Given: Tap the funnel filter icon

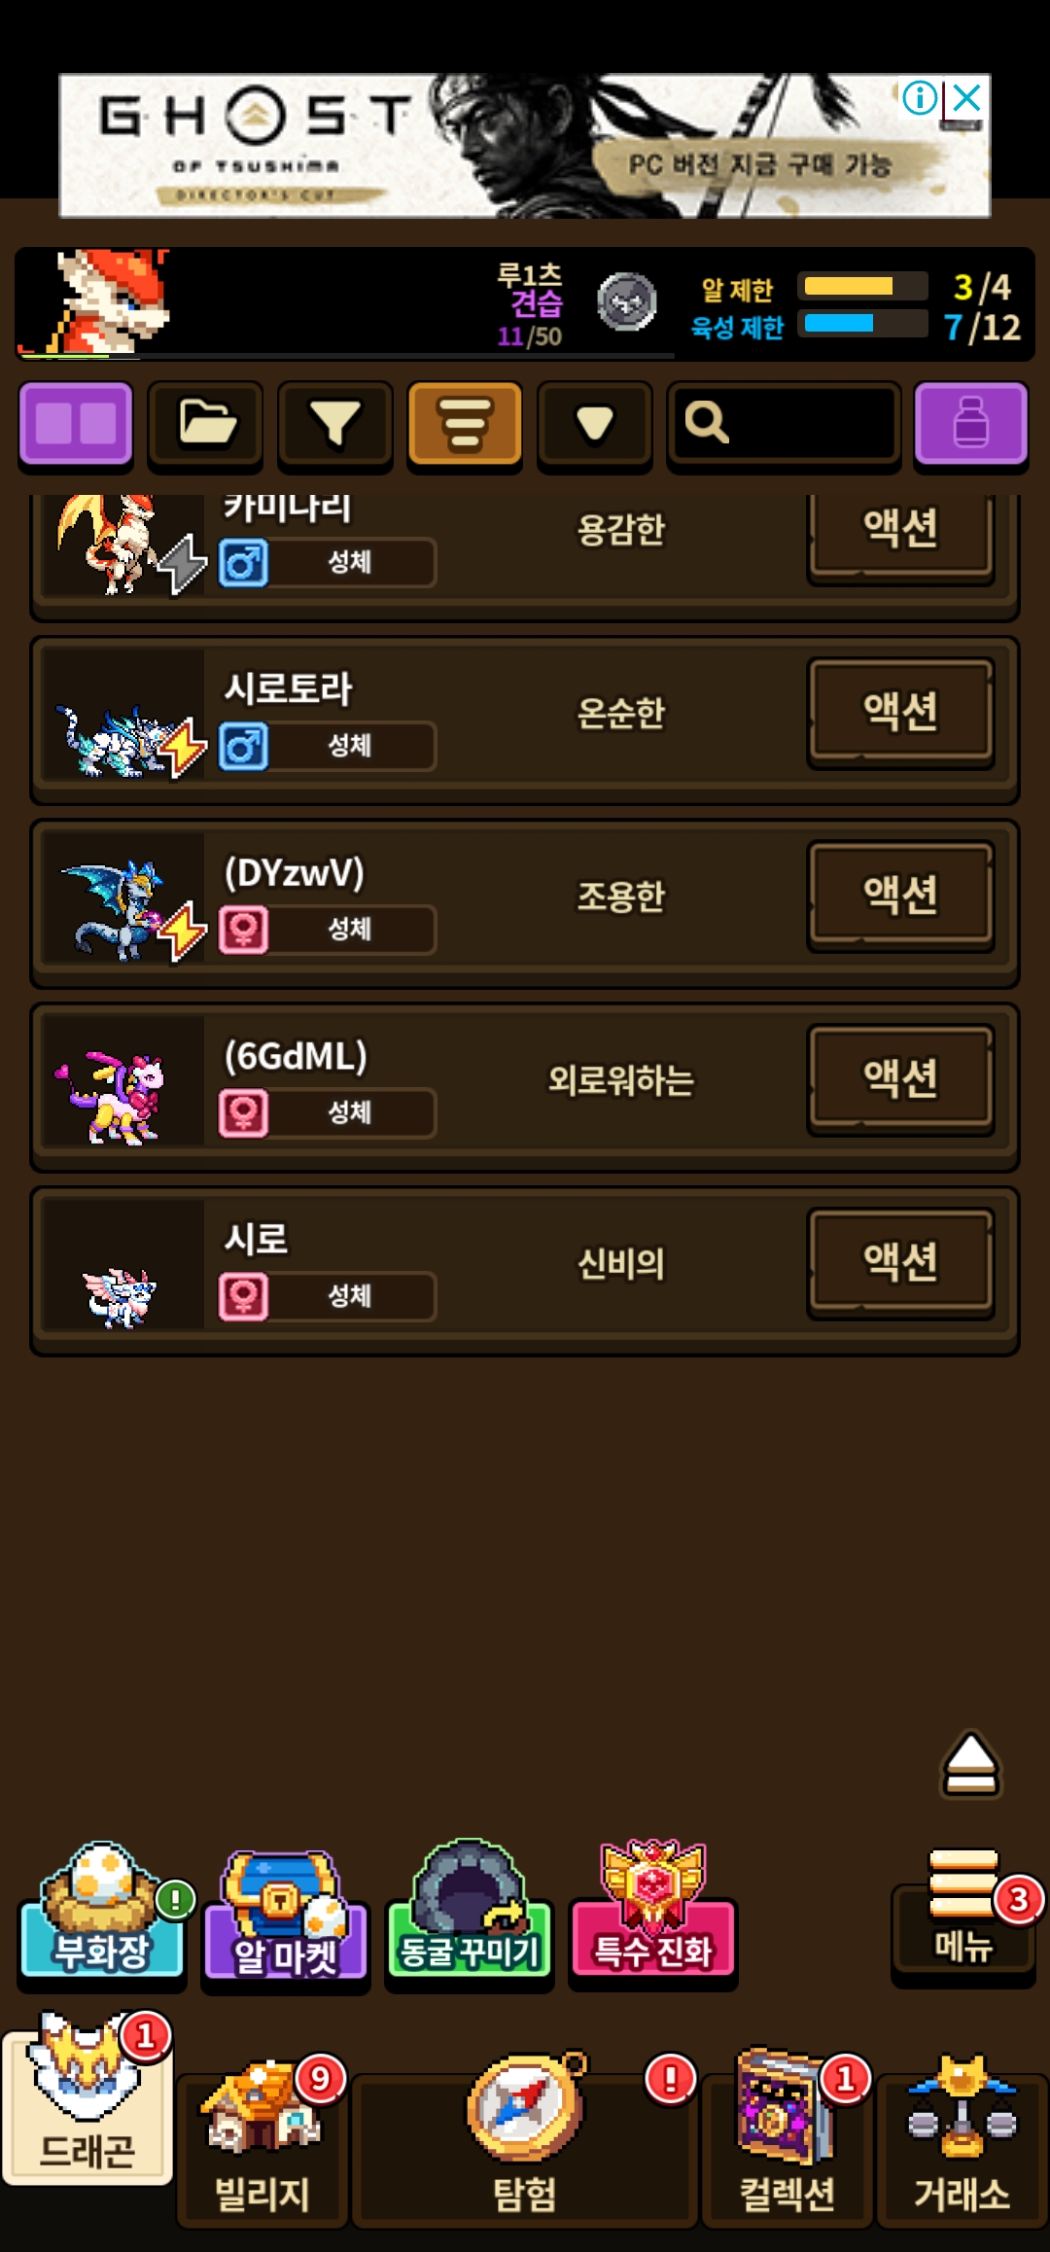Looking at the screenshot, I should pyautogui.click(x=335, y=425).
